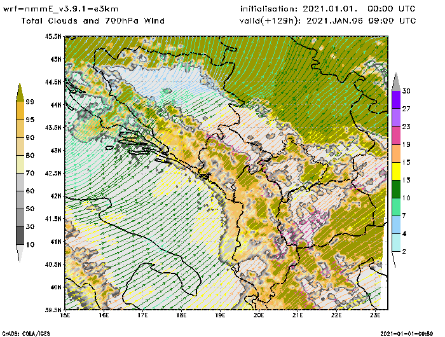Screen dimensions: 445x337
Task: Click the '21E' longitude axis label
Action: (298, 315)
